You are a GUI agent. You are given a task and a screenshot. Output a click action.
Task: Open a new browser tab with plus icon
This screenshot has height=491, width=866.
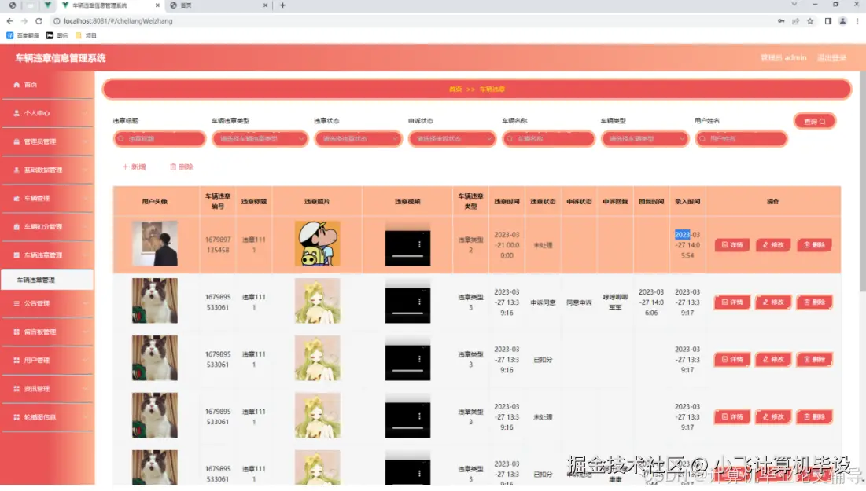[x=283, y=5]
